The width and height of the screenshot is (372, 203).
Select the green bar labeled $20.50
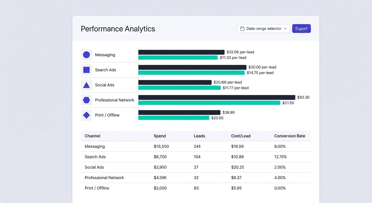click(174, 118)
